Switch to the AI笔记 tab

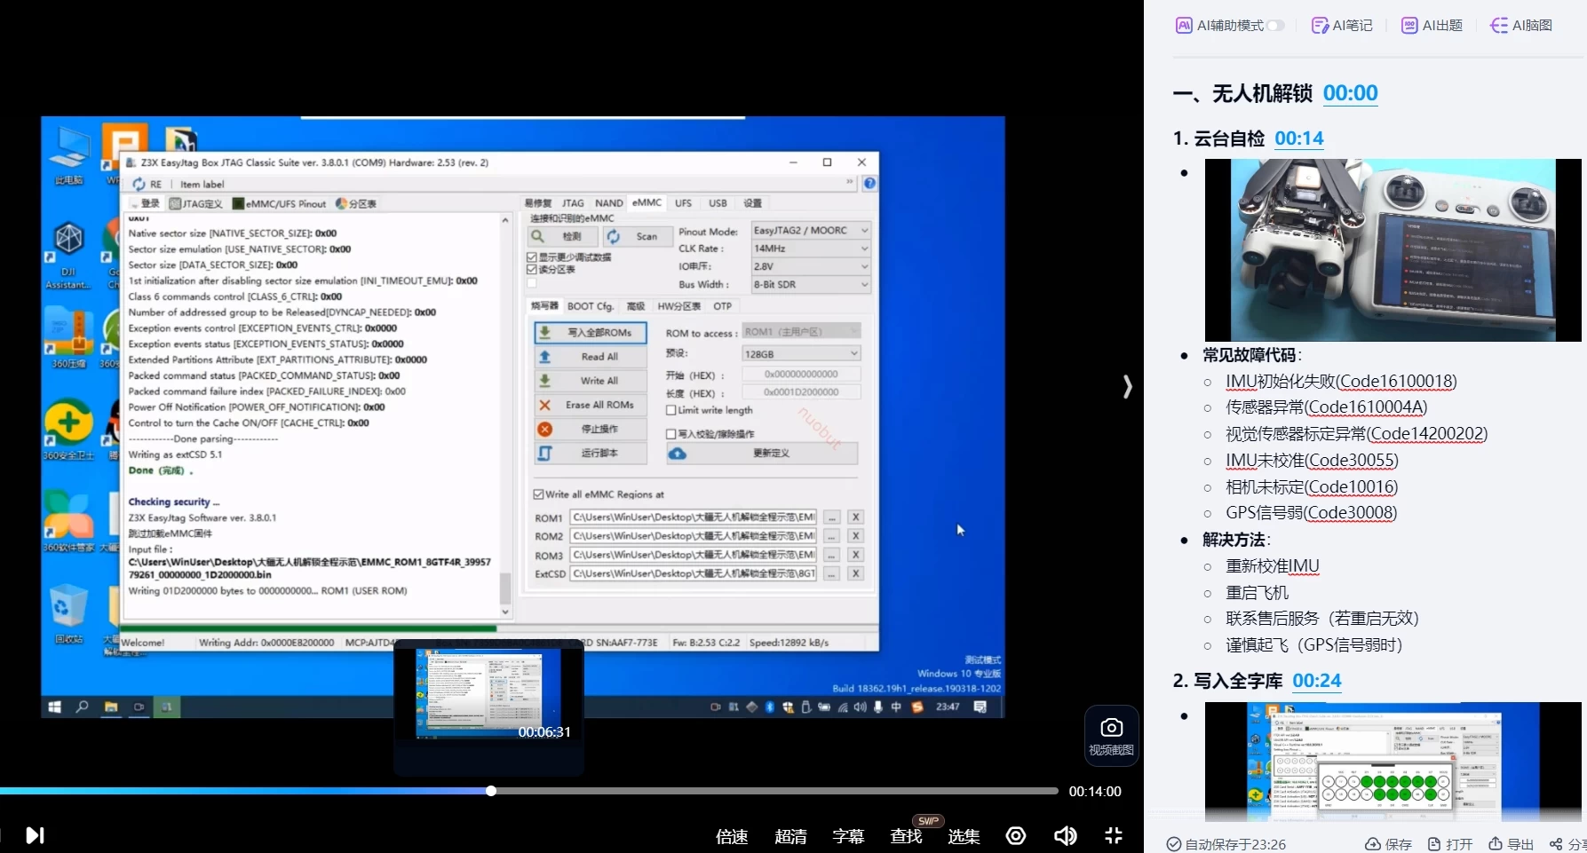[1342, 26]
